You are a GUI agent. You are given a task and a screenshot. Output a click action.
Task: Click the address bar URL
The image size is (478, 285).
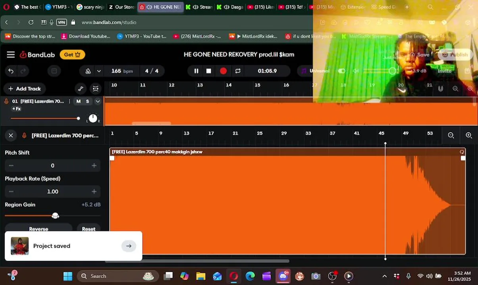(109, 22)
